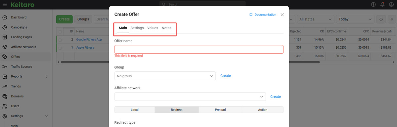The width and height of the screenshot is (397, 127).
Task: Click the Users sidebar icon
Action: [x=5, y=106]
